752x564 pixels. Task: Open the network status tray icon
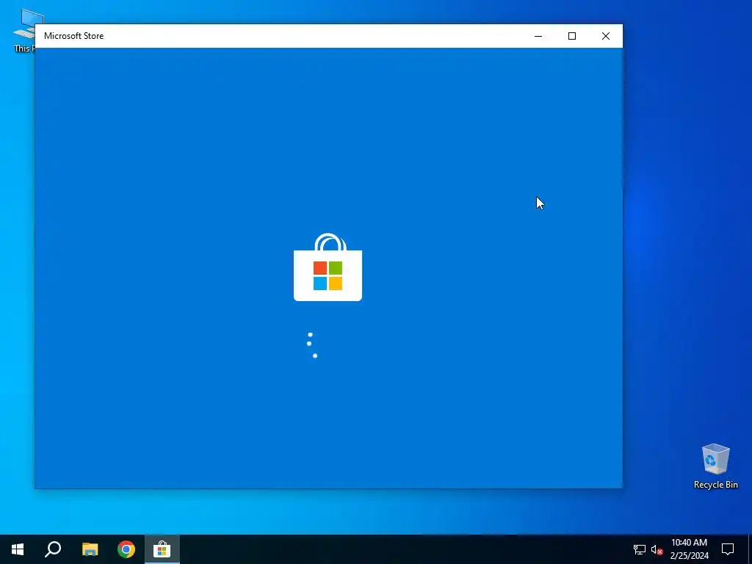pos(640,549)
